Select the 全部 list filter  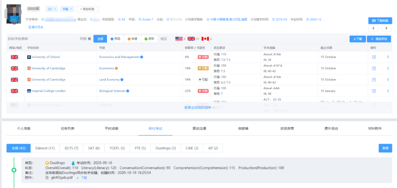coord(100,39)
